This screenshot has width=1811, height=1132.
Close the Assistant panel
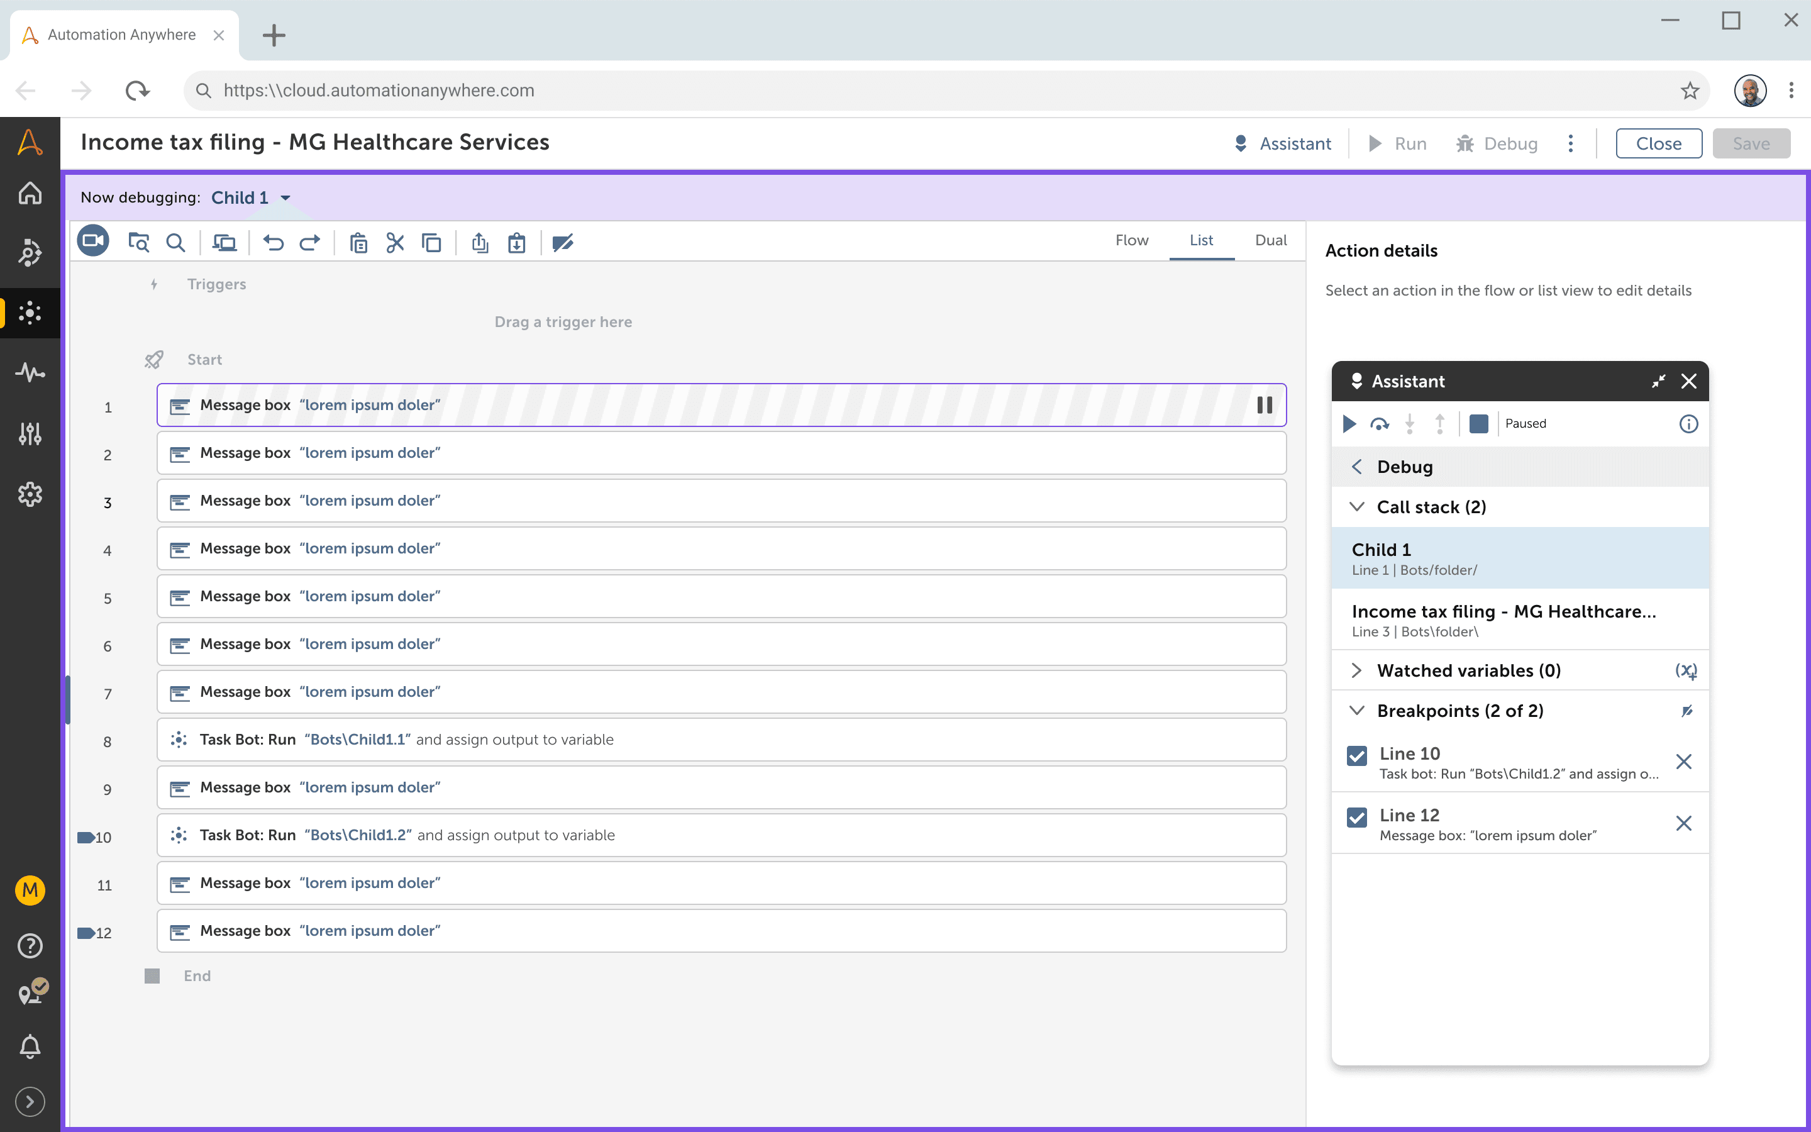1689,381
